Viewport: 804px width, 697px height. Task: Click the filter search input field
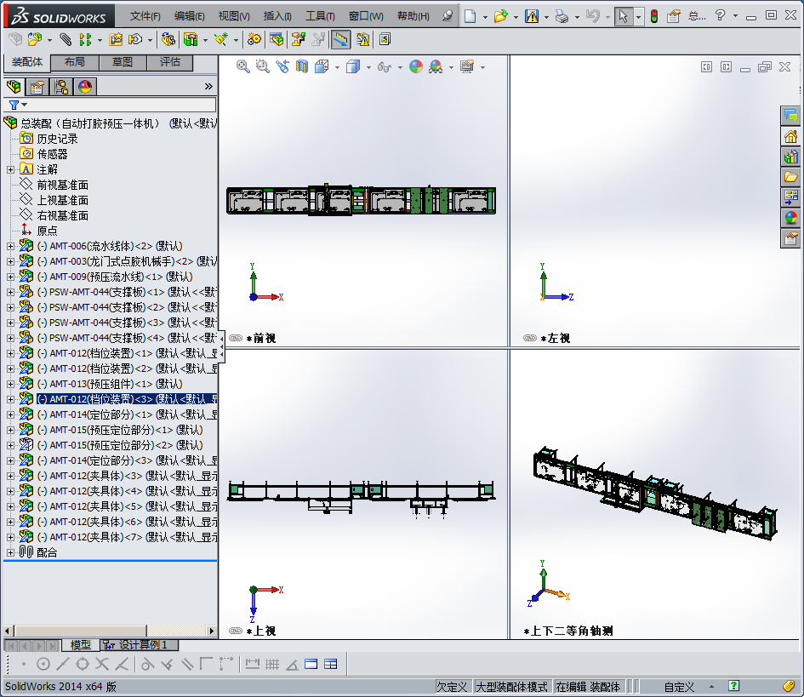[110, 106]
